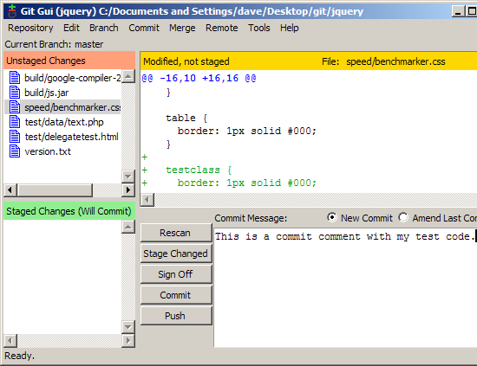This screenshot has height=366, width=477.
Task: Open the Tools menu
Action: tap(259, 28)
